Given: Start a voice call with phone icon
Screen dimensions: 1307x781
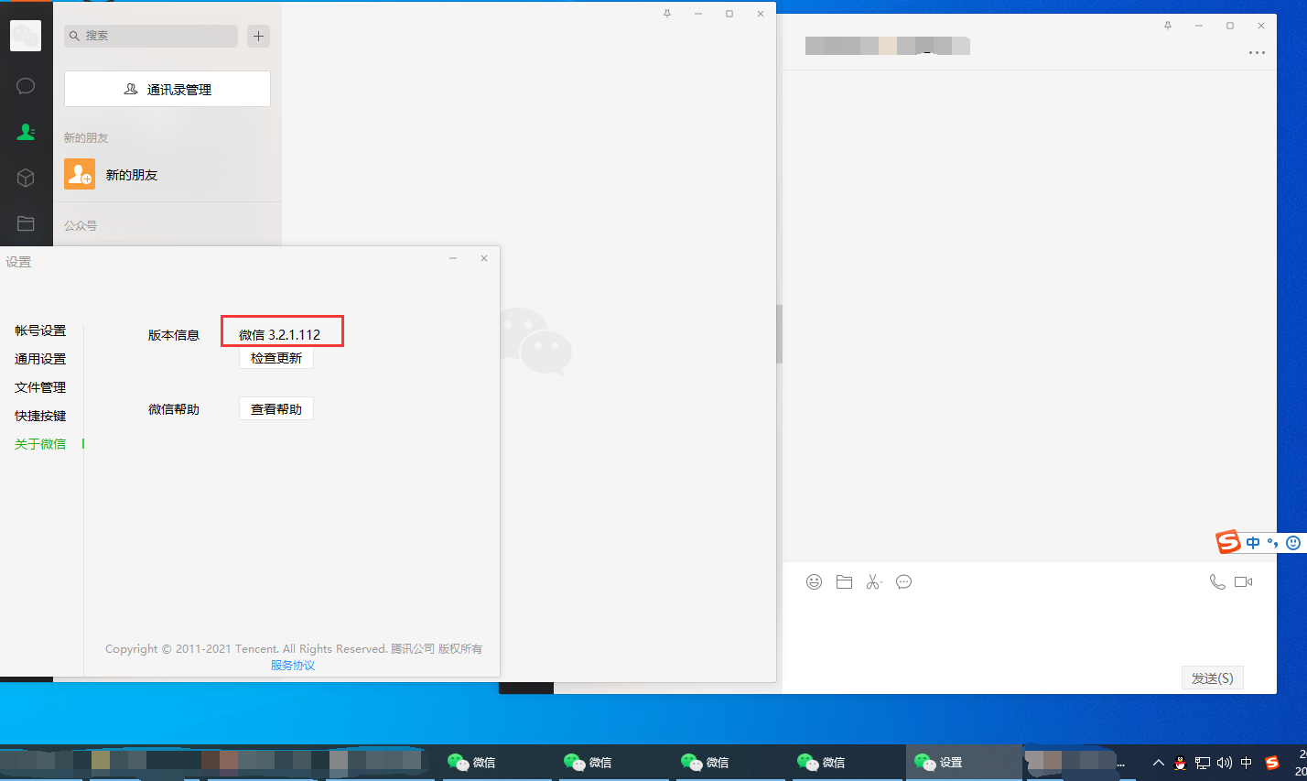Looking at the screenshot, I should click(x=1217, y=581).
